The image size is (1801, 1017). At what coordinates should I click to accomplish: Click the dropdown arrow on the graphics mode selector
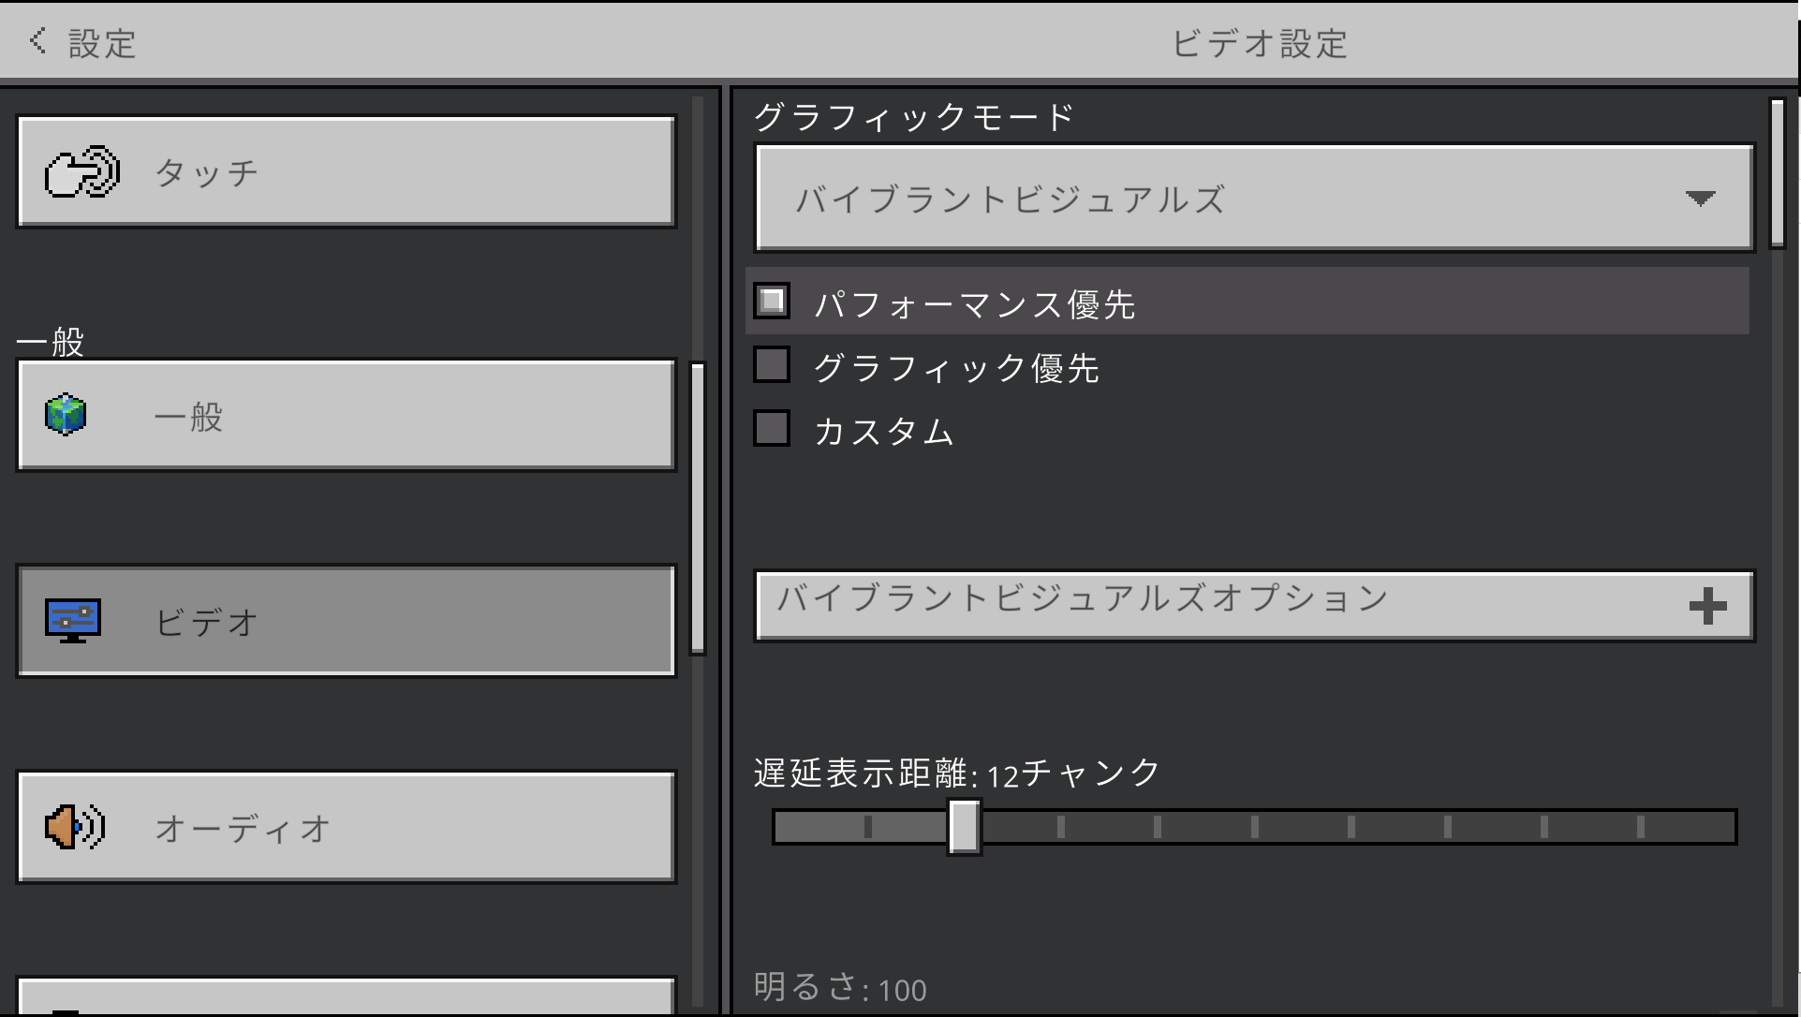pos(1703,197)
